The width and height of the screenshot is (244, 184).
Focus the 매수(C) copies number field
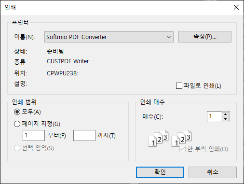click(214, 116)
